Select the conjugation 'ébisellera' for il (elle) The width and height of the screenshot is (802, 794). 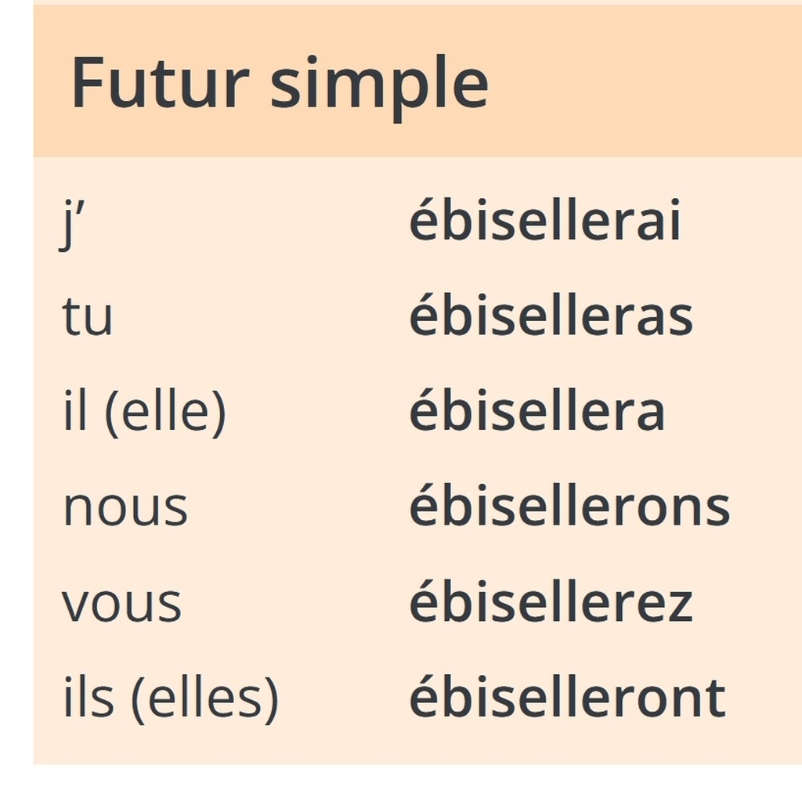point(537,413)
